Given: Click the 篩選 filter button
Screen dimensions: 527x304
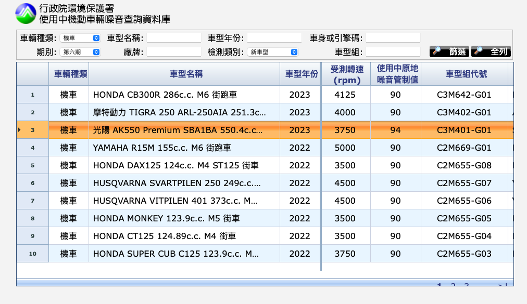Looking at the screenshot, I should (x=449, y=51).
